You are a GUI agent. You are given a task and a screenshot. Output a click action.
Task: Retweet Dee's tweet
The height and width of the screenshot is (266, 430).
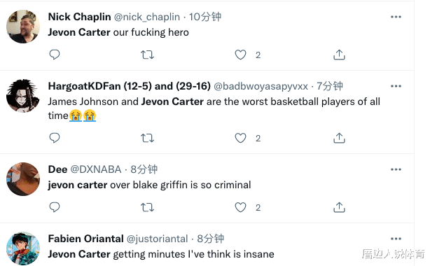(x=147, y=207)
